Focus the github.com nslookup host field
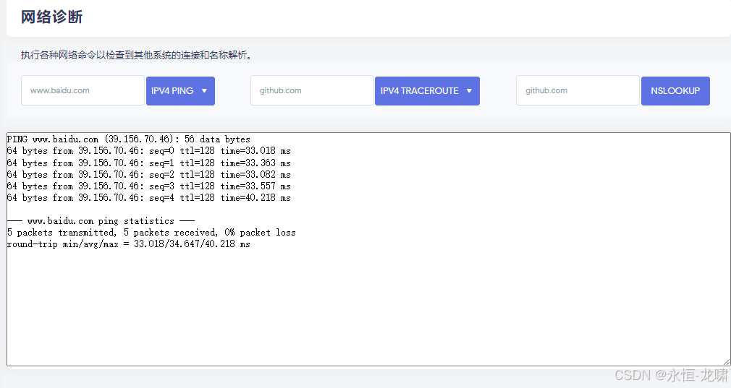Viewport: 731px width, 388px height. pyautogui.click(x=578, y=90)
